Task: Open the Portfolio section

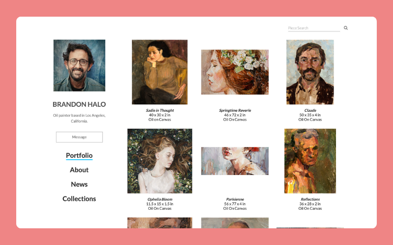Action: tap(79, 155)
